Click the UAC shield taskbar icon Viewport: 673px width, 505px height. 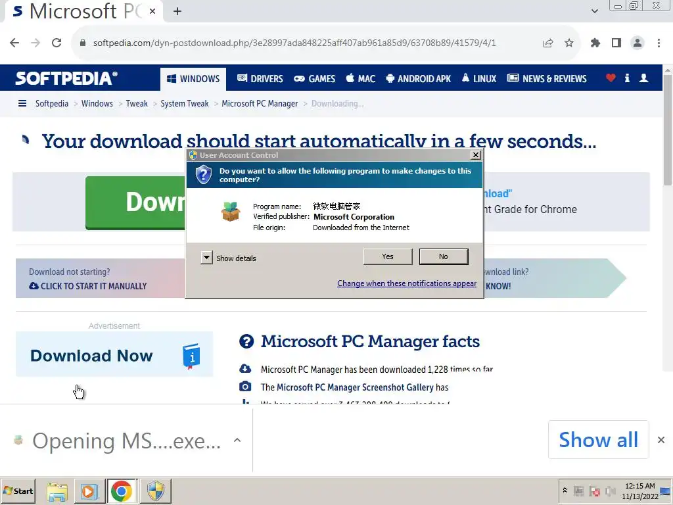point(155,491)
